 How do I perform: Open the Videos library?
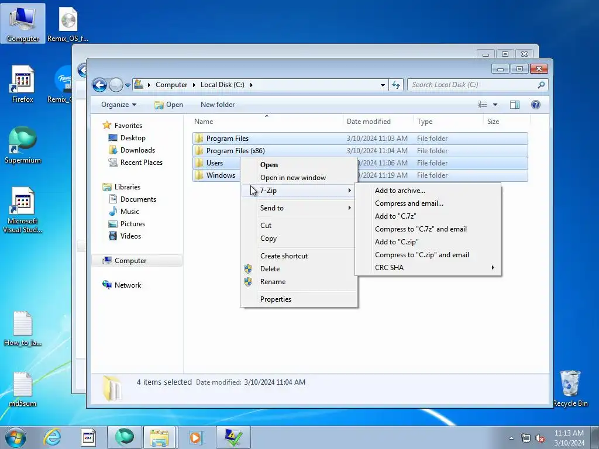pos(130,236)
